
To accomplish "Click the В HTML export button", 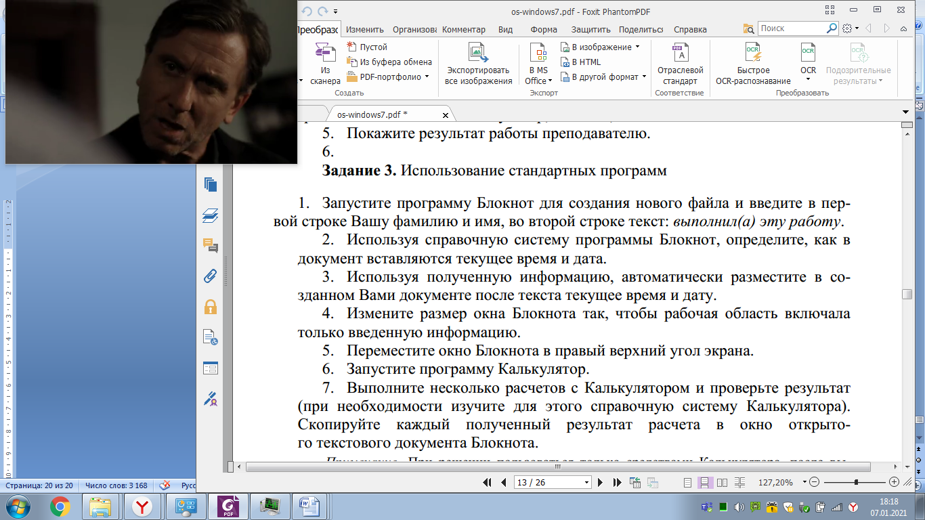I will tap(581, 62).
